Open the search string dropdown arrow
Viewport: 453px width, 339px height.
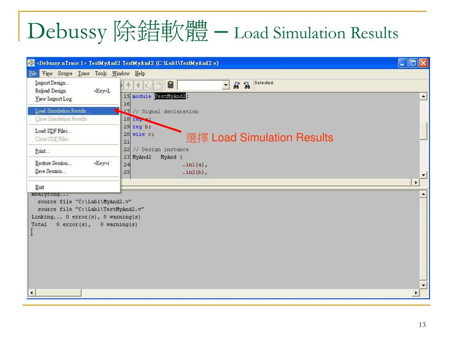(x=226, y=85)
